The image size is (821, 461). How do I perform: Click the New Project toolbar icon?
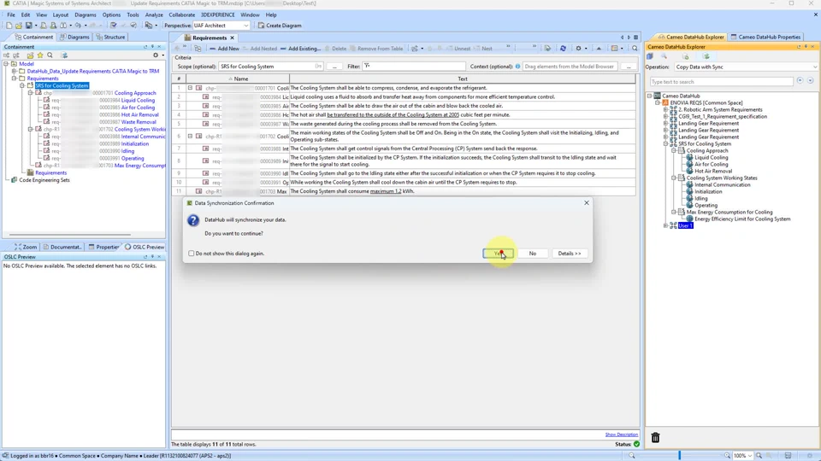click(9, 25)
